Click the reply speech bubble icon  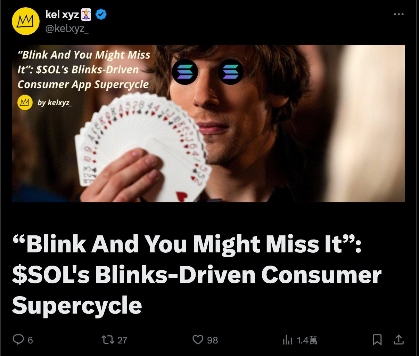(x=18, y=339)
